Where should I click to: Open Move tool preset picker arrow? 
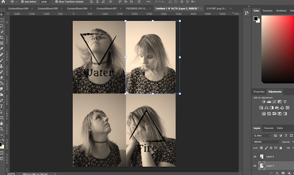(17, 2)
